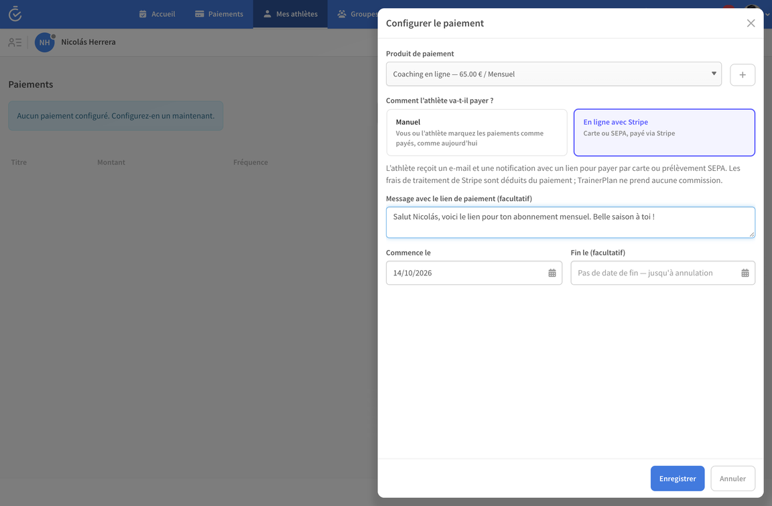Open the Paiements nav tab

pos(219,14)
